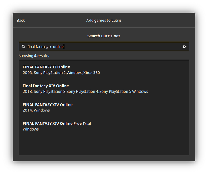
Task: Select FINAL FANTASY XIV Online Free Trial result
Action: [104, 126]
